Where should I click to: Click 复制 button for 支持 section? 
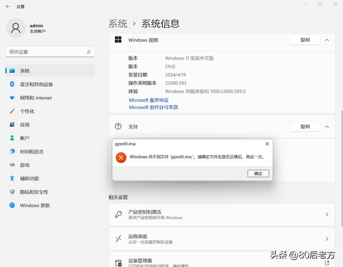305,126
